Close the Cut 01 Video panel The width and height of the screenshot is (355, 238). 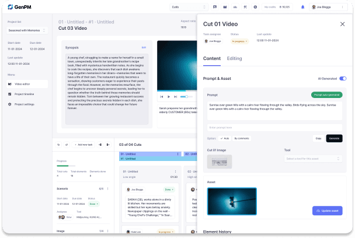pyautogui.click(x=342, y=24)
